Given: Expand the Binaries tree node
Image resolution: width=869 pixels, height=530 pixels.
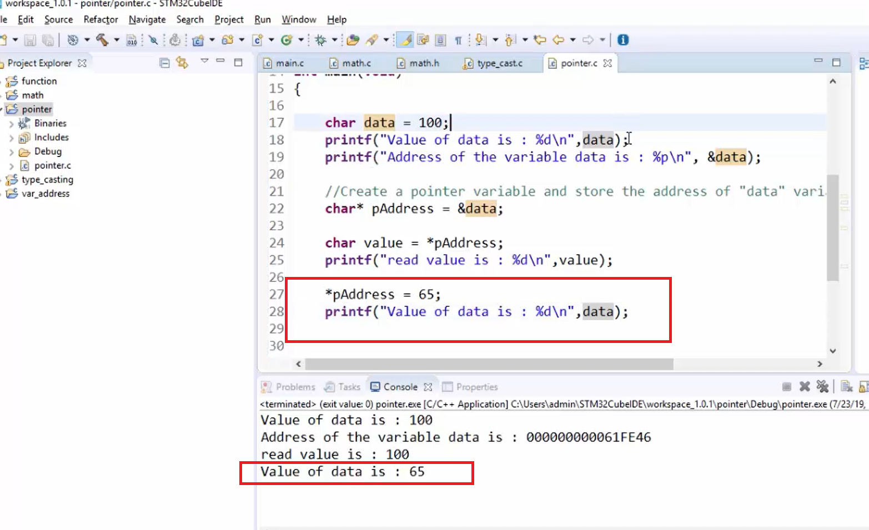Looking at the screenshot, I should point(11,124).
